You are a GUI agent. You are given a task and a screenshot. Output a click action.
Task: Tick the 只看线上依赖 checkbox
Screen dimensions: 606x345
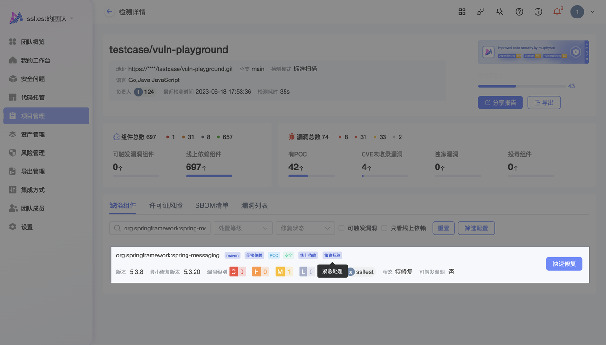pyautogui.click(x=384, y=228)
